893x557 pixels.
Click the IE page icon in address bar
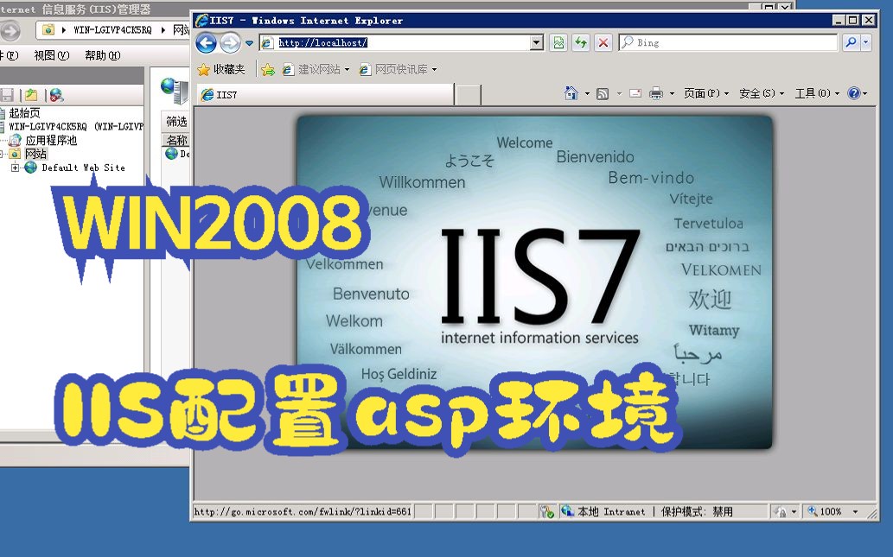point(266,42)
